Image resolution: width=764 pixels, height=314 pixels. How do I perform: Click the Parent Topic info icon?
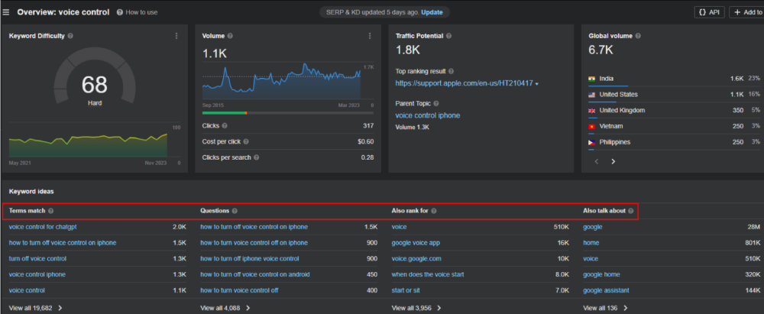(436, 103)
